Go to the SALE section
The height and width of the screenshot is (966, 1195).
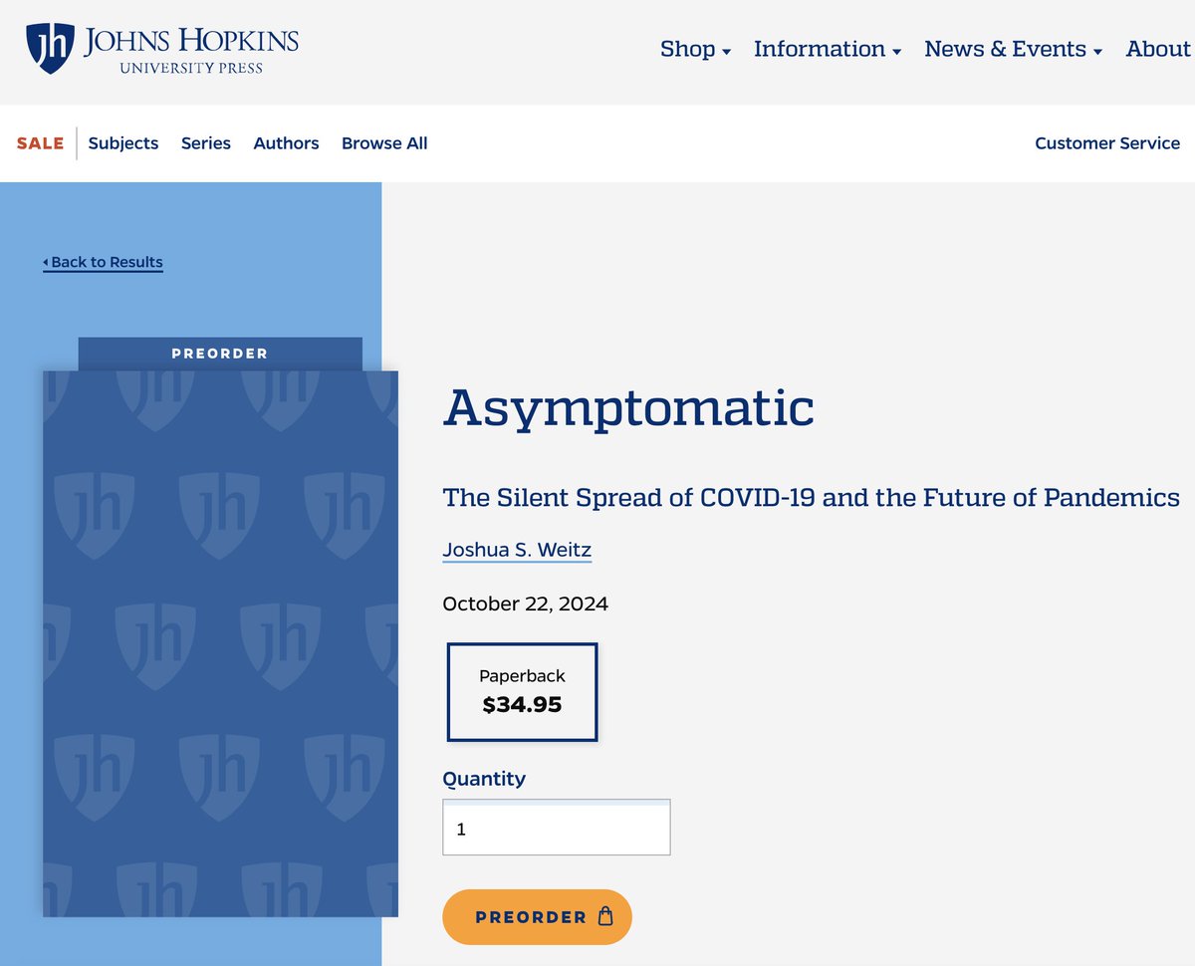tap(41, 143)
